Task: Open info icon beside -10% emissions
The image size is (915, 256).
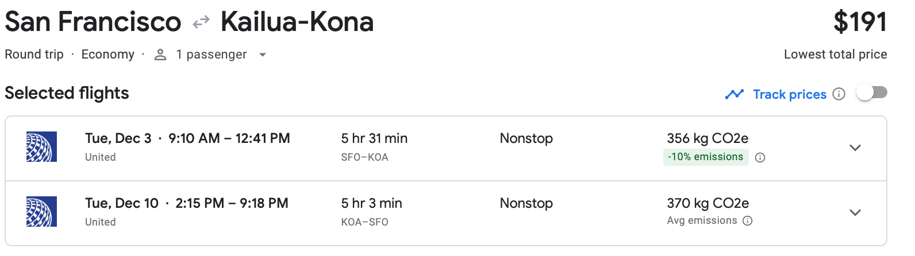Action: 760,158
